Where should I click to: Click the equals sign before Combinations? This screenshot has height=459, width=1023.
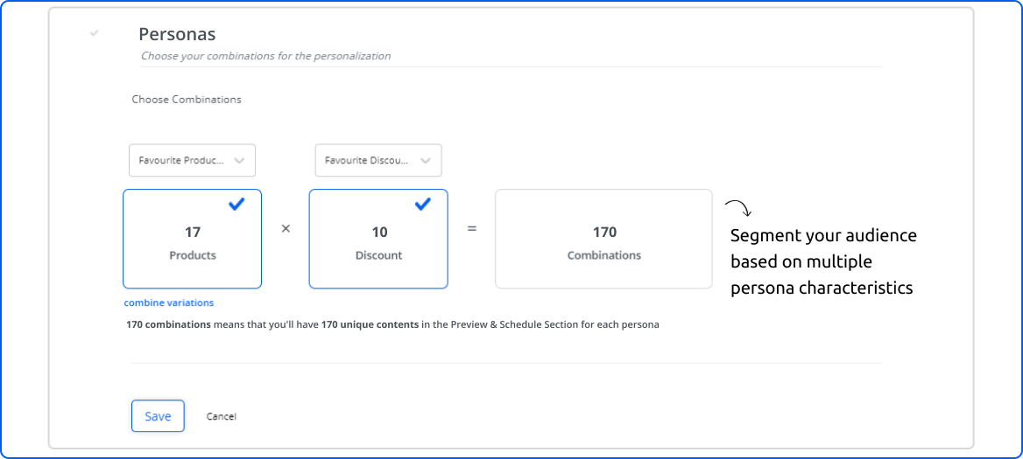(x=471, y=229)
